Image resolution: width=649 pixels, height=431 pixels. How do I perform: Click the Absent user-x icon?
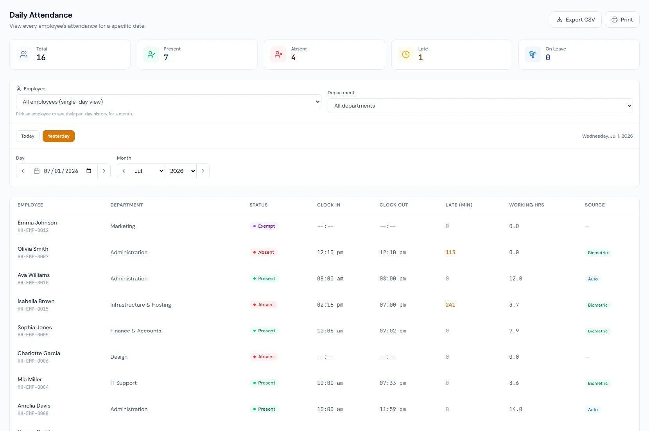coord(278,54)
